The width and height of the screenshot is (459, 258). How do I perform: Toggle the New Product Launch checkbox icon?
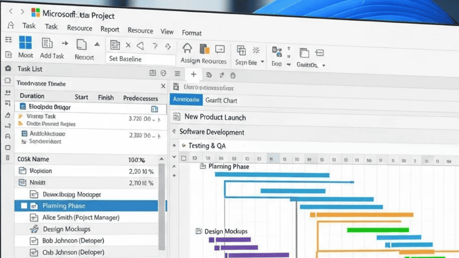click(x=176, y=117)
